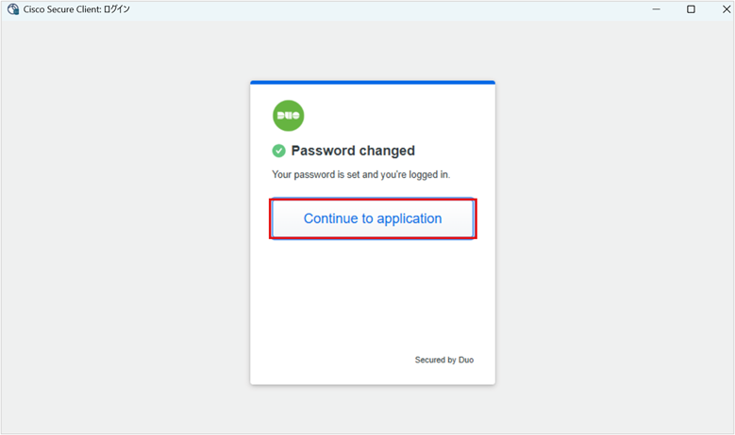This screenshot has height=435, width=735.
Task: Click the gray area beneath the Duo card
Action: 373,409
